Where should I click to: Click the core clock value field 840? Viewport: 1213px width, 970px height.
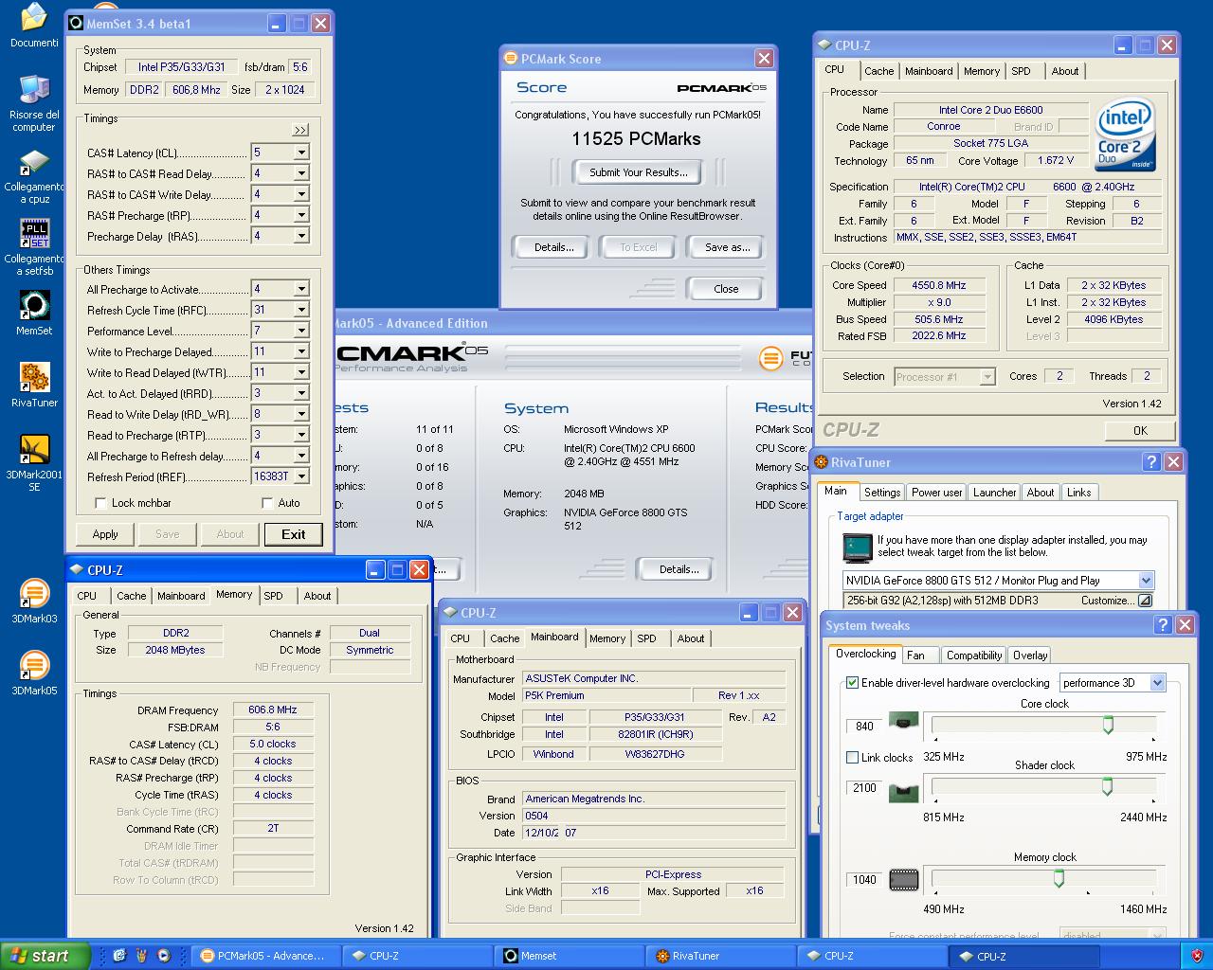(x=864, y=726)
